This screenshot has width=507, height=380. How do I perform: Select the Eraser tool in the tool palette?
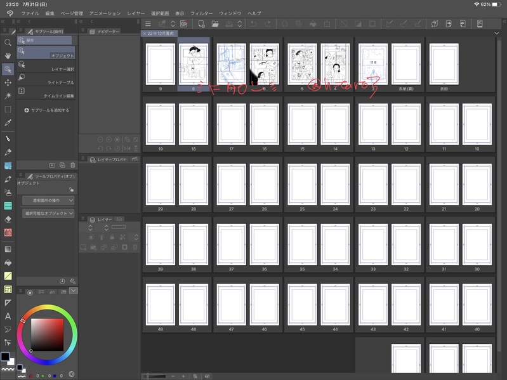[8, 219]
